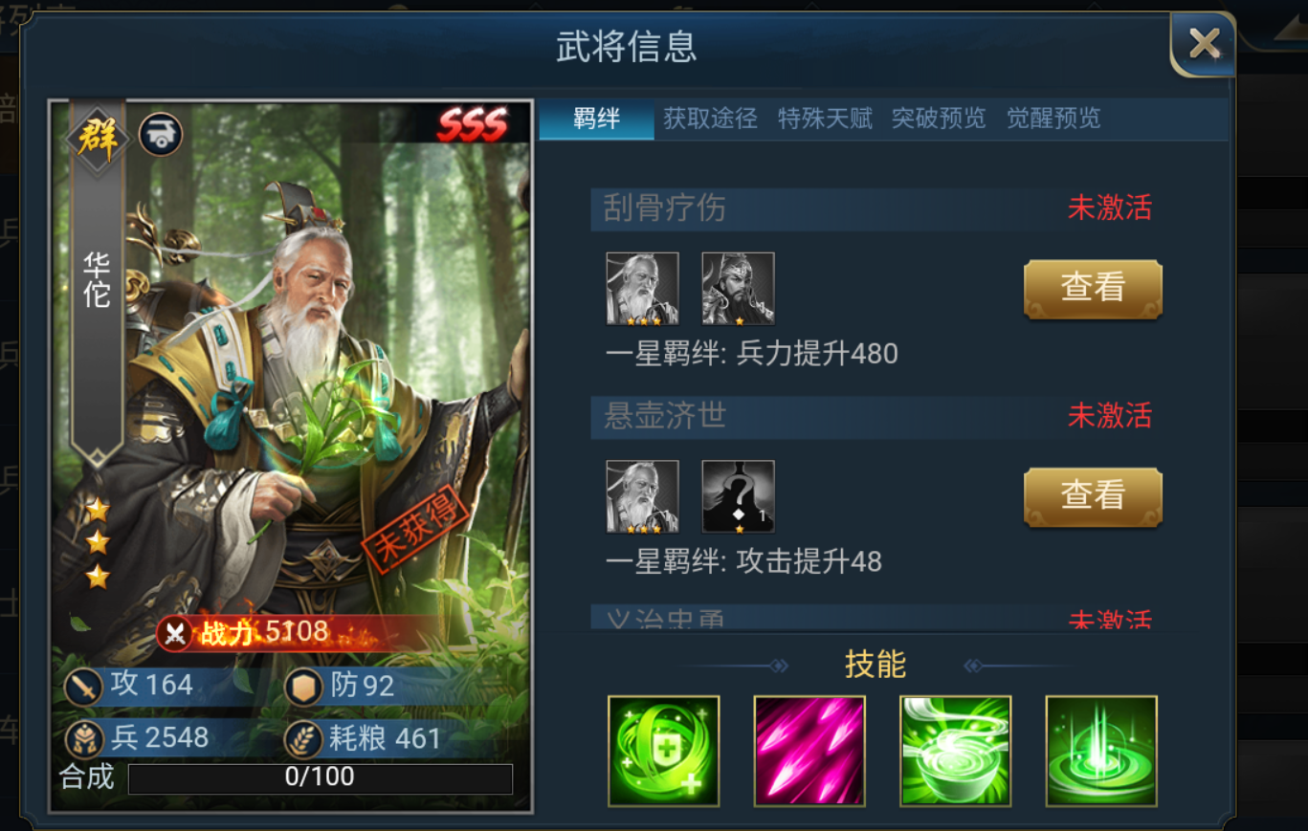This screenshot has height=831, width=1308.
Task: Click the armored general portrait in 刮骨疗伤
Action: pyautogui.click(x=739, y=289)
